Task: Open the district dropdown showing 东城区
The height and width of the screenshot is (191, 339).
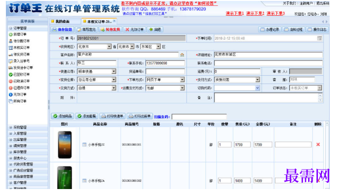Action: tap(158, 46)
